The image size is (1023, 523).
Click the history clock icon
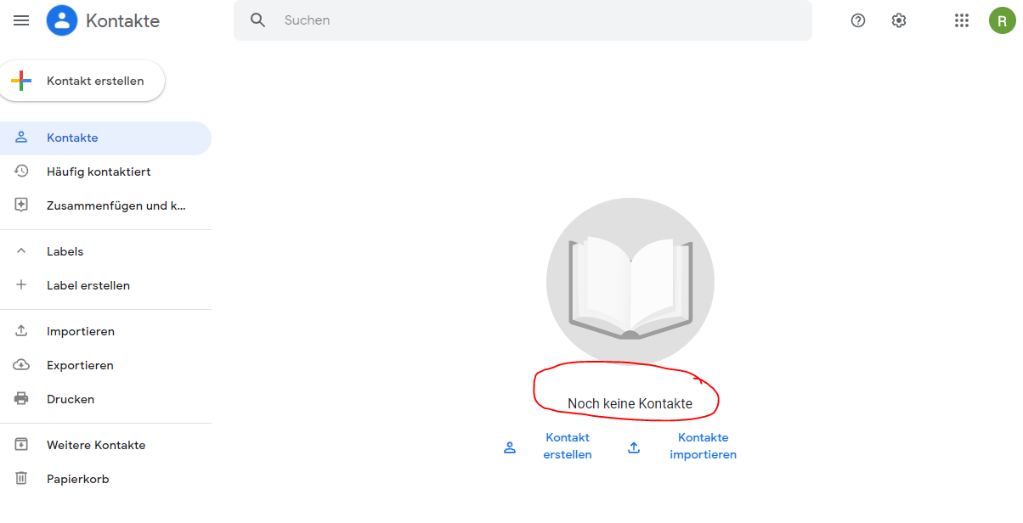21,172
